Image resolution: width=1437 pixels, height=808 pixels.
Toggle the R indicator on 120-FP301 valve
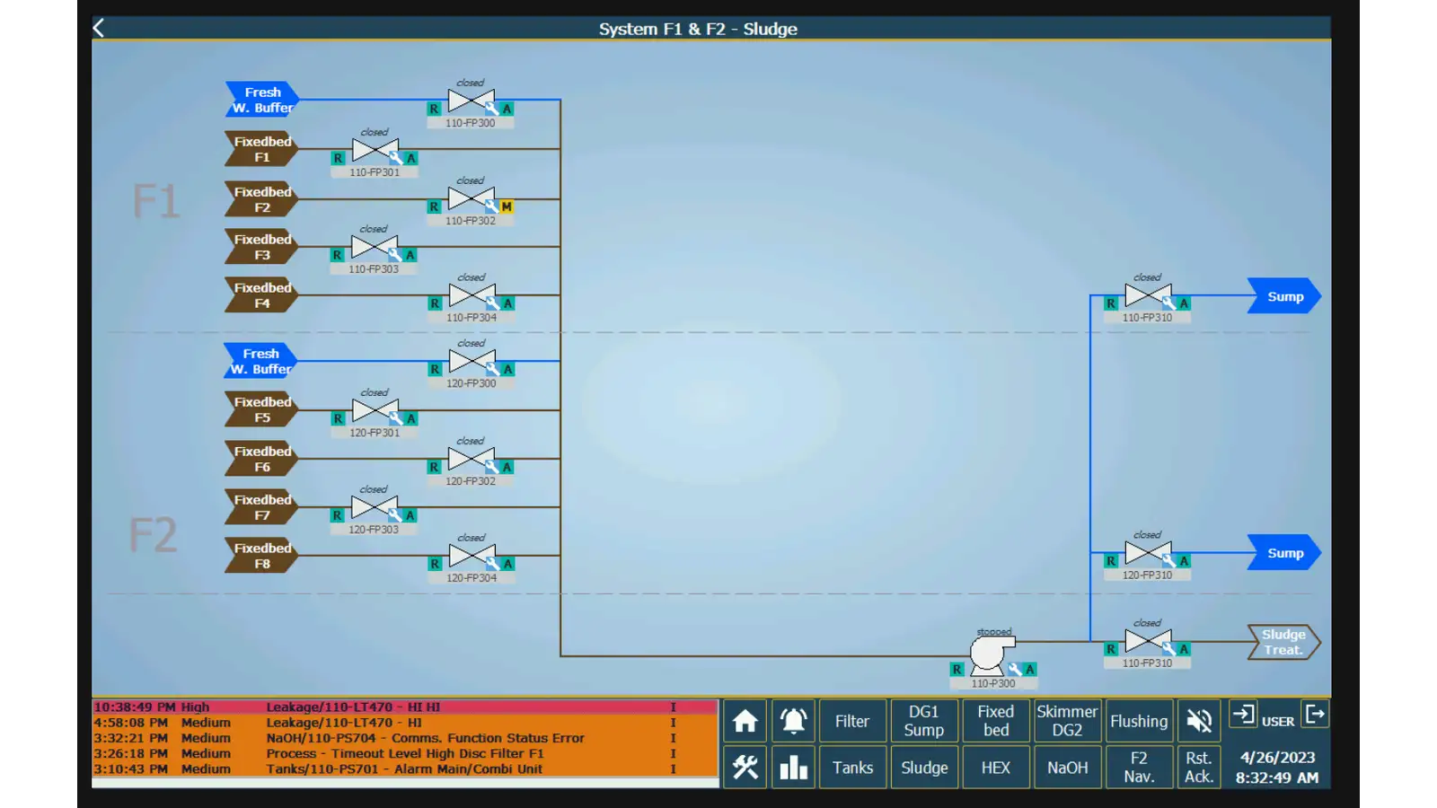pos(339,418)
